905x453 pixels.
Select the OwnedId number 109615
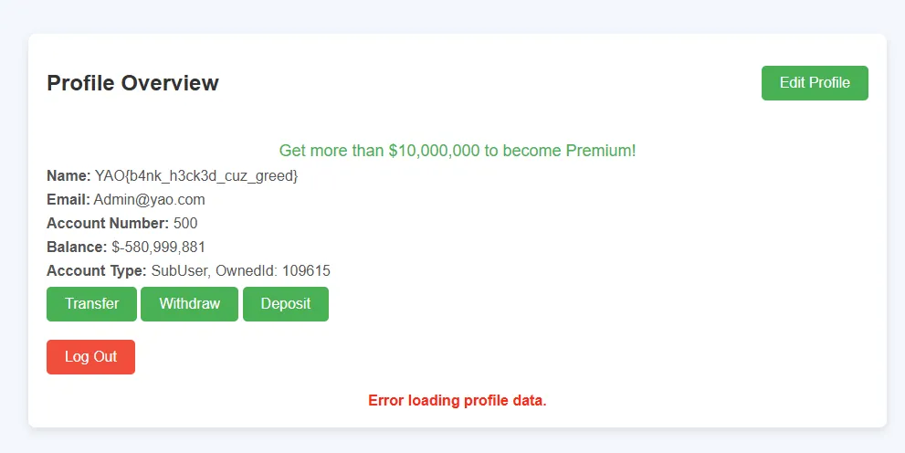pyautogui.click(x=306, y=271)
